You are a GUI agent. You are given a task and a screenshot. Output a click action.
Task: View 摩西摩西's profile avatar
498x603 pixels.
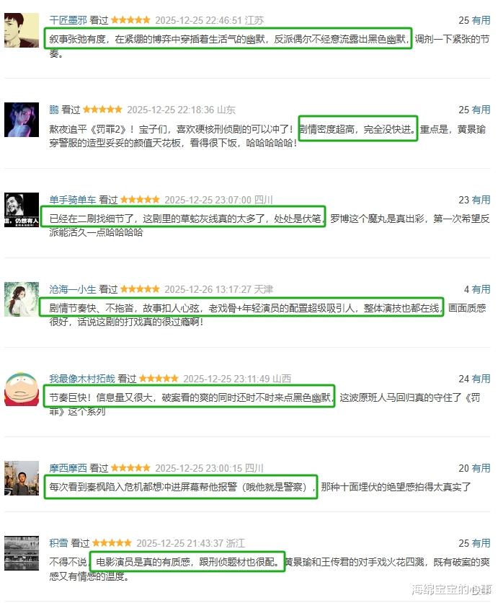(x=22, y=478)
